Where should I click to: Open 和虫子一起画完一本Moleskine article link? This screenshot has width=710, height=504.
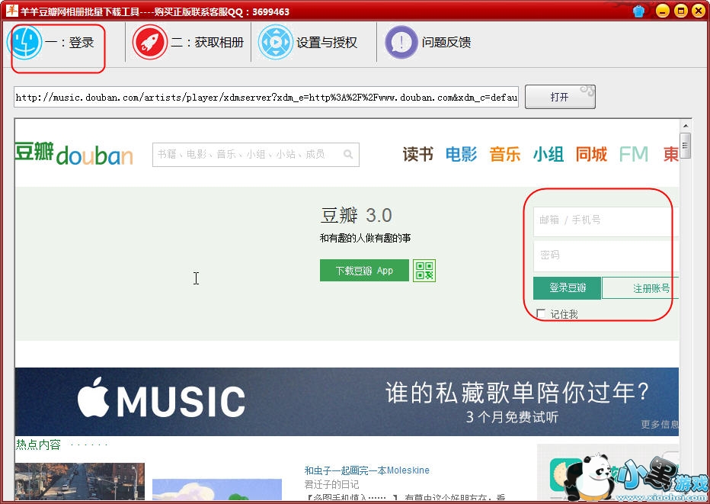coord(366,470)
